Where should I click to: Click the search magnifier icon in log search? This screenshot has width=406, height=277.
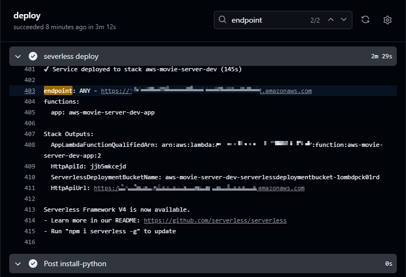222,19
